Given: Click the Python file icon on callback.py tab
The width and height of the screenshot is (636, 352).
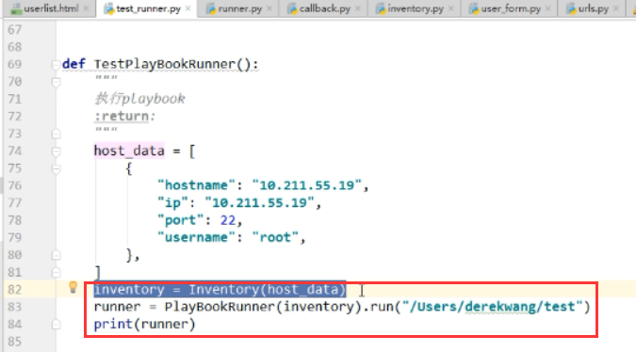Looking at the screenshot, I should (292, 8).
